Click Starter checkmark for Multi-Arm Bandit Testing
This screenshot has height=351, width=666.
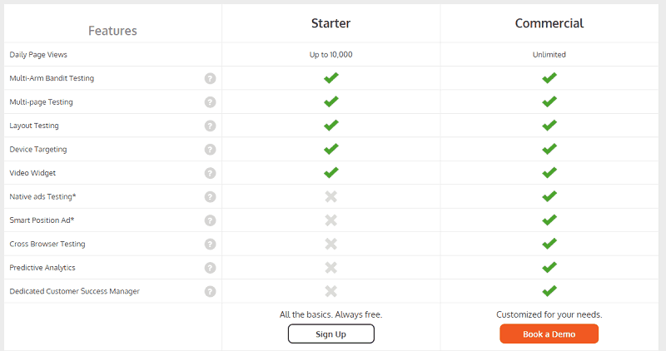point(331,78)
